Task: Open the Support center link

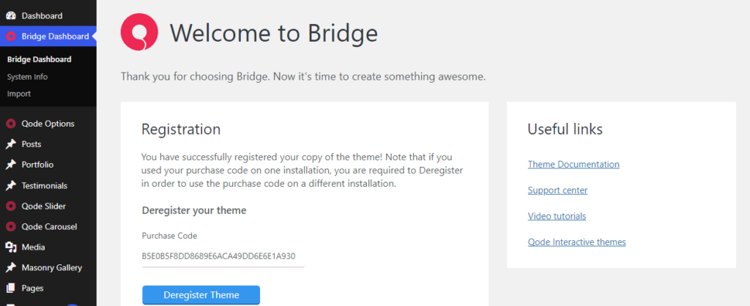Action: 557,190
